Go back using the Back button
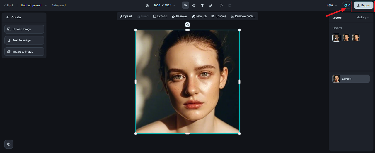 pos(9,6)
